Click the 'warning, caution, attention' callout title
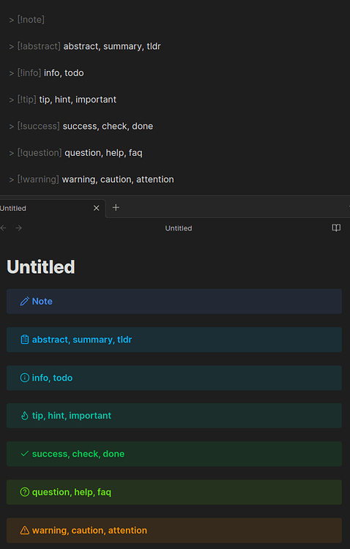350x549 pixels. (x=89, y=530)
